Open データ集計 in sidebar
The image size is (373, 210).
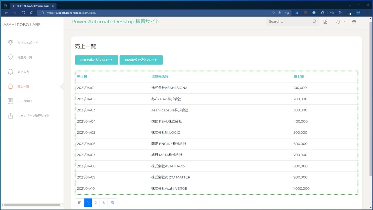coord(25,101)
